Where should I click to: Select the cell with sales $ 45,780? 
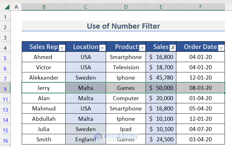(x=161, y=78)
